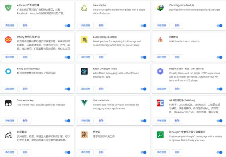Toggle the FeHelper extension switch
Viewport: 226px width, 157px height.
point(220,121)
